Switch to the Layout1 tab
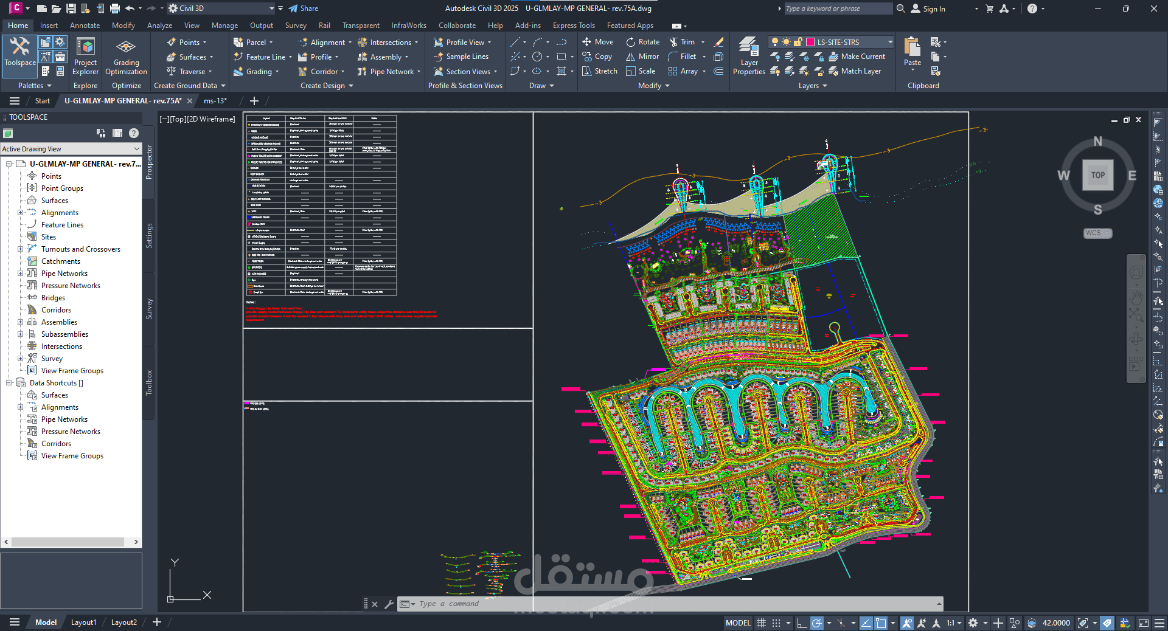This screenshot has width=1168, height=631. click(x=83, y=622)
